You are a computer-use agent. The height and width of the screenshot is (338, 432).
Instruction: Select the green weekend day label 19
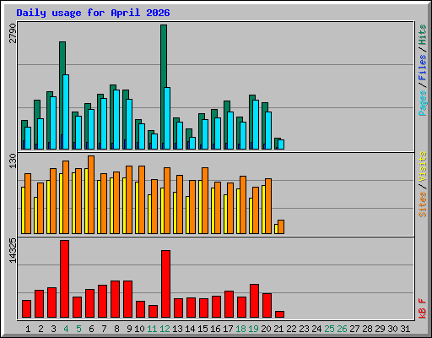253,329
